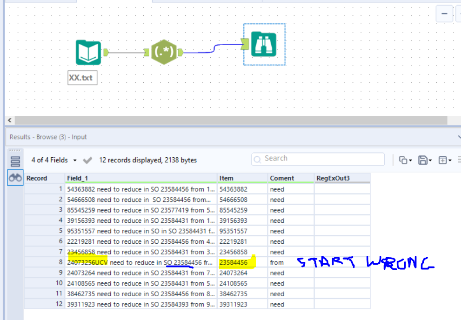This screenshot has height=320, width=461.
Task: Click Field_1 cell starting 38462735
Action: (x=141, y=294)
